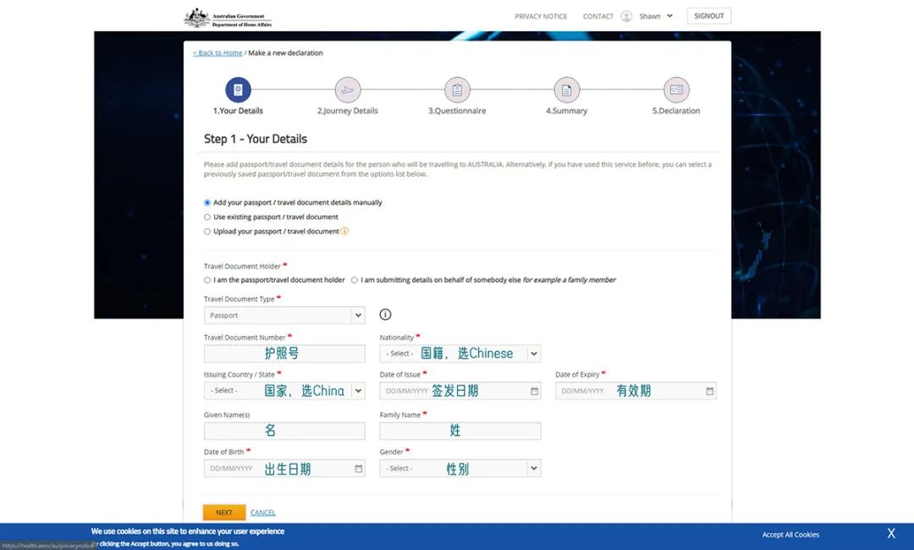Expand the Shawn user account menu
Screen dimensions: 914x550
[656, 16]
